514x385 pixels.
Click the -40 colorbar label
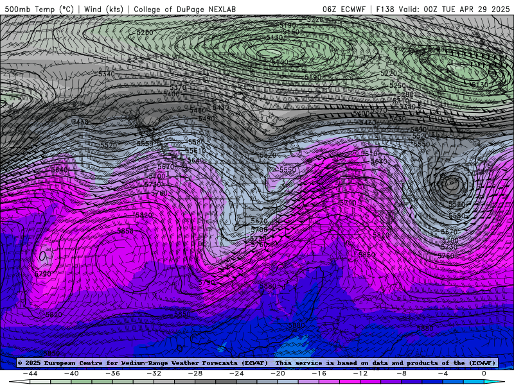[71, 373]
